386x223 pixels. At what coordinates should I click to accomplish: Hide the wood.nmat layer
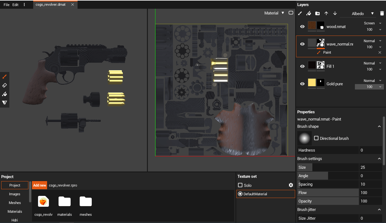click(302, 27)
